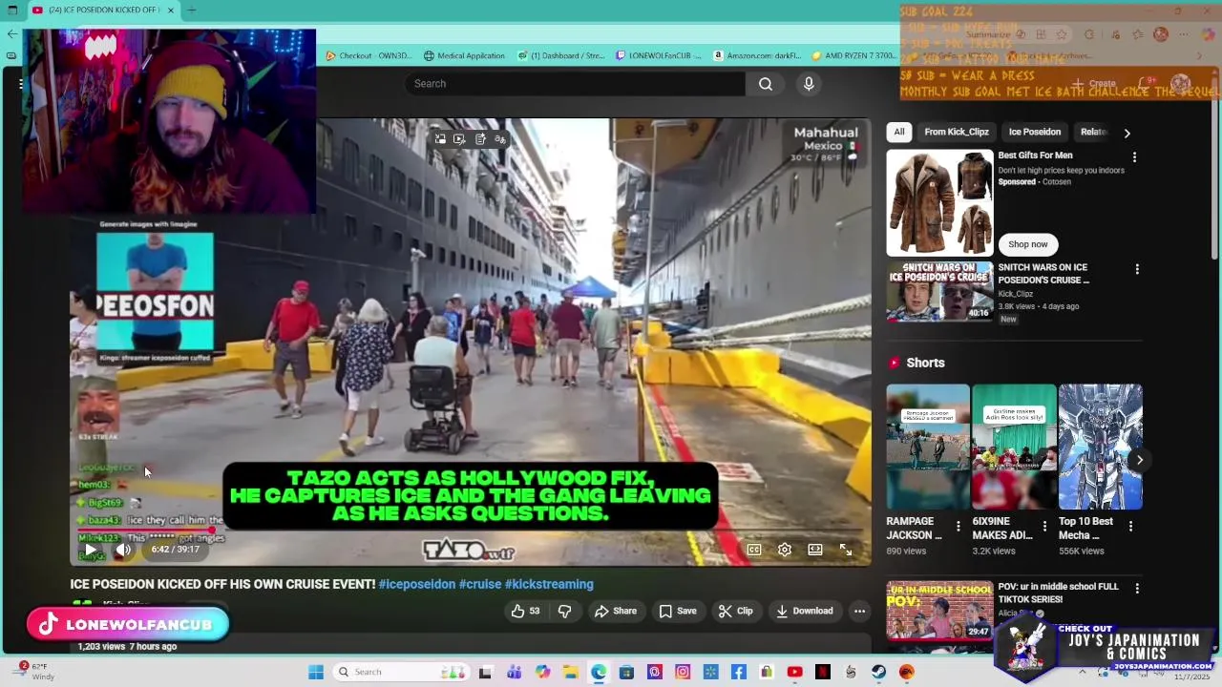Screen dimensions: 1222x687
Task: Open options for 'Top 10 Best Mecha' short
Action: click(1130, 527)
